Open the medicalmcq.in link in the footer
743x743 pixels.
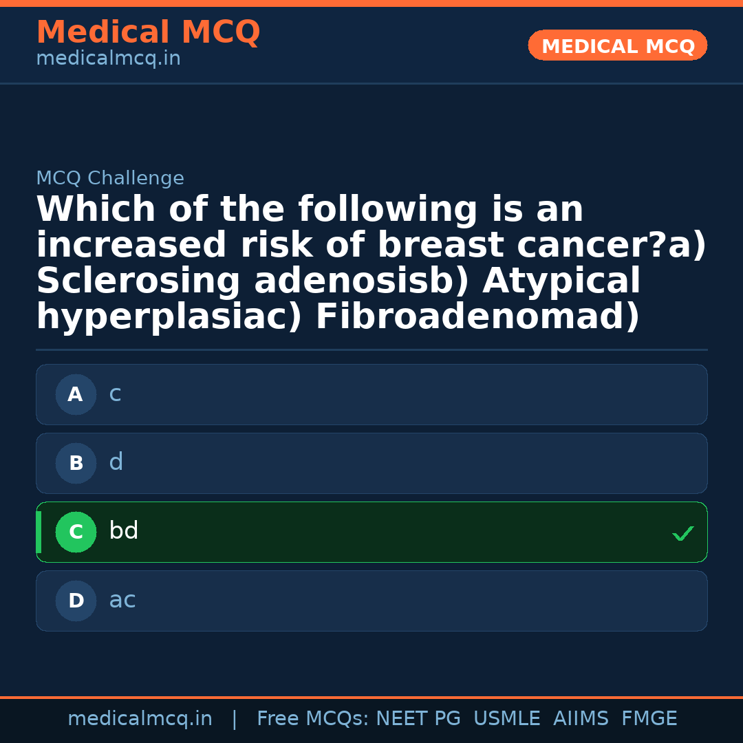pyautogui.click(x=140, y=719)
